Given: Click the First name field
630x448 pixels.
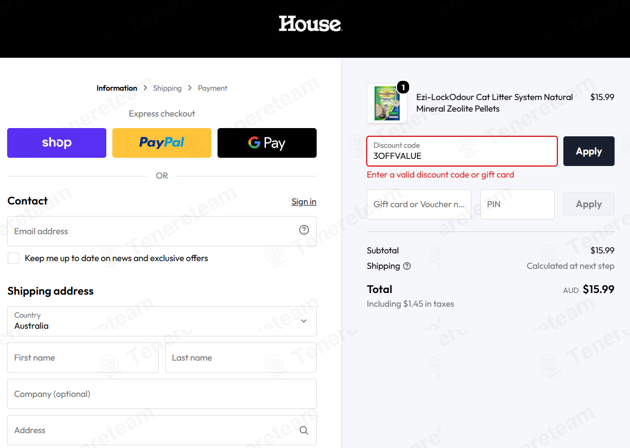Looking at the screenshot, I should pos(83,358).
